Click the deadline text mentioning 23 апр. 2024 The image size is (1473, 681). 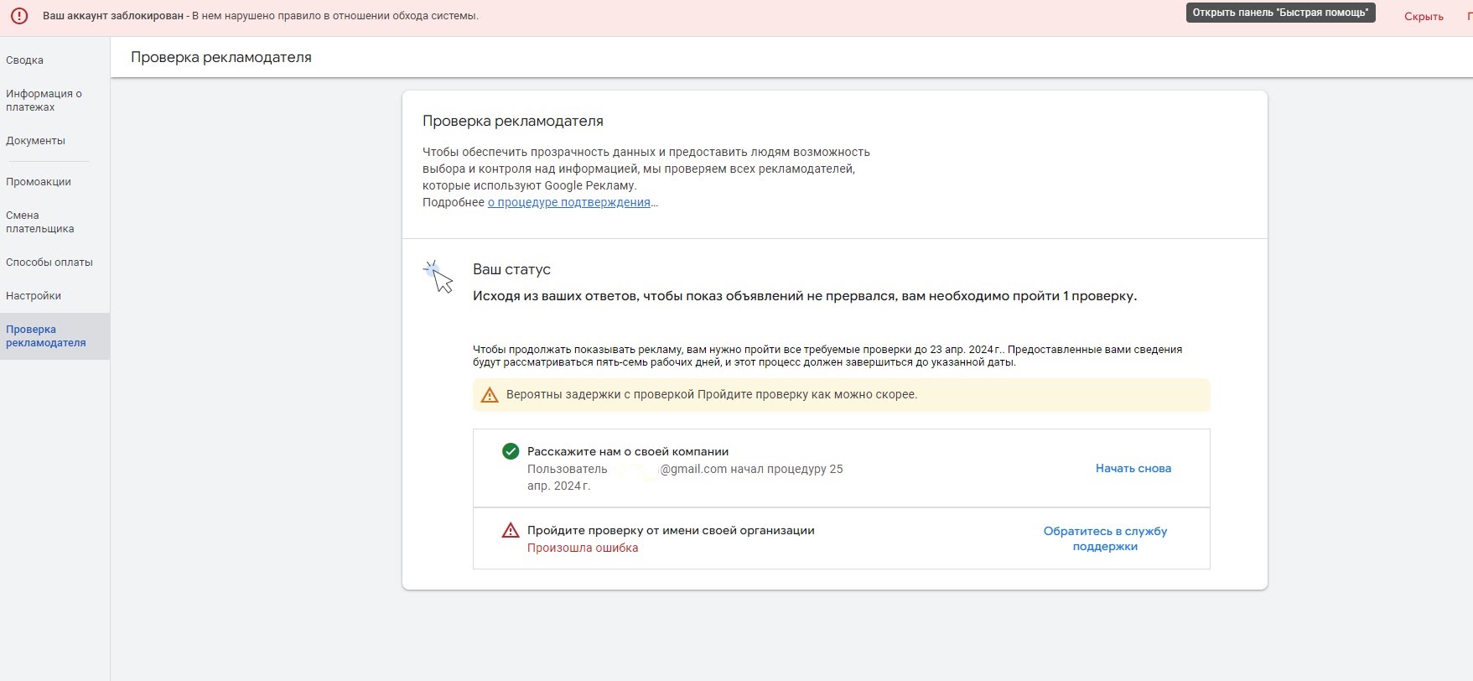[827, 356]
